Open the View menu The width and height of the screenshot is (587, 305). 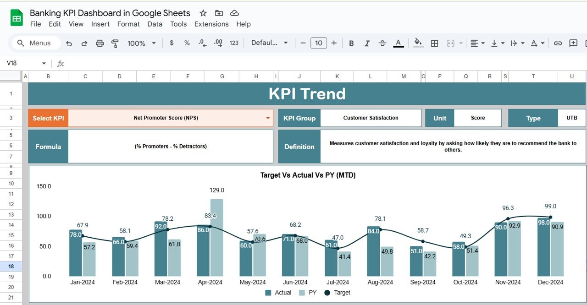pyautogui.click(x=76, y=24)
